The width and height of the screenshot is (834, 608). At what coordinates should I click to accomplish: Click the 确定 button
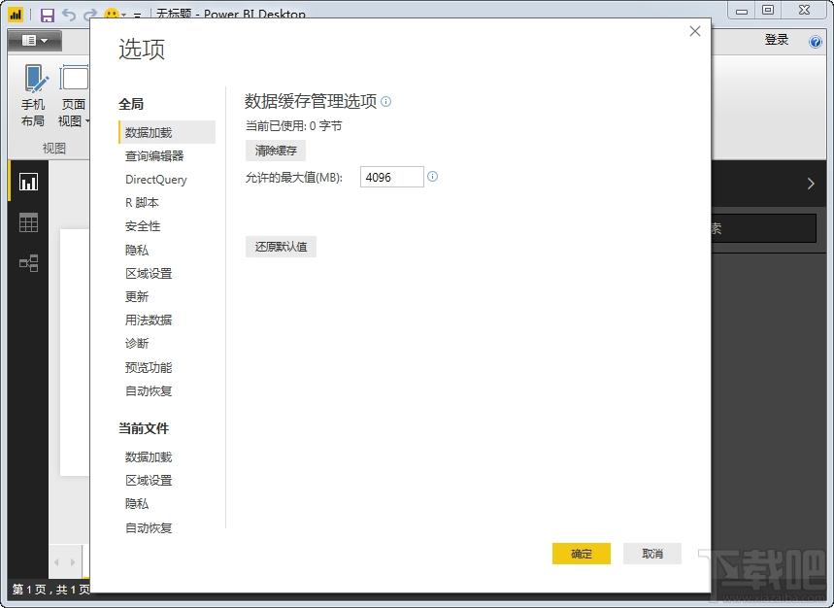point(582,554)
